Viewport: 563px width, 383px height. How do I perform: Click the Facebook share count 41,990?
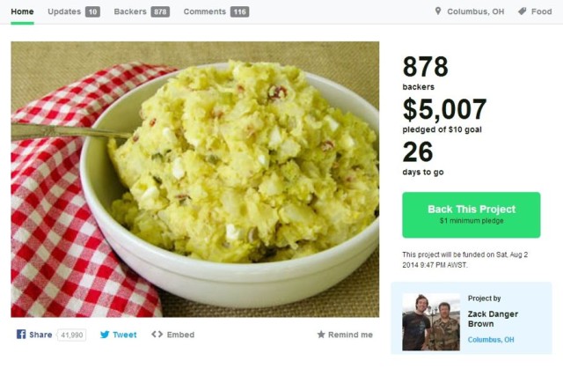[72, 335]
